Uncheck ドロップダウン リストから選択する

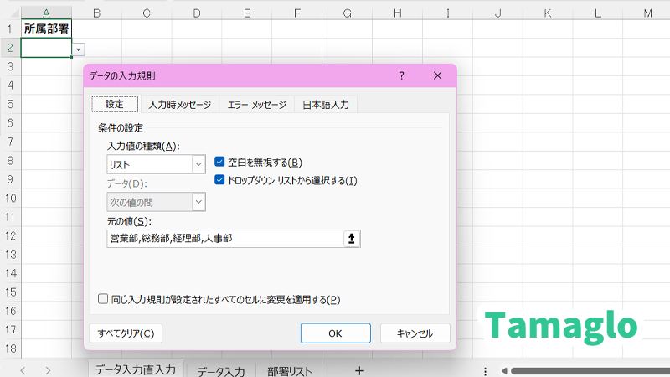(220, 180)
